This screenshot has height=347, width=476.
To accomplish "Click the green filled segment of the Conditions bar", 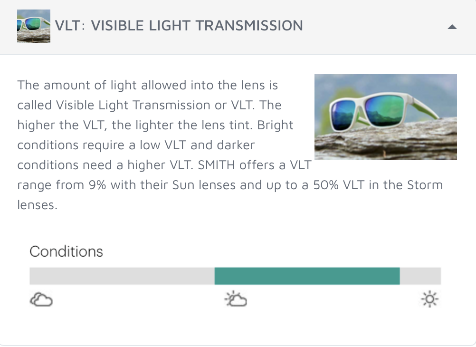I will [307, 276].
